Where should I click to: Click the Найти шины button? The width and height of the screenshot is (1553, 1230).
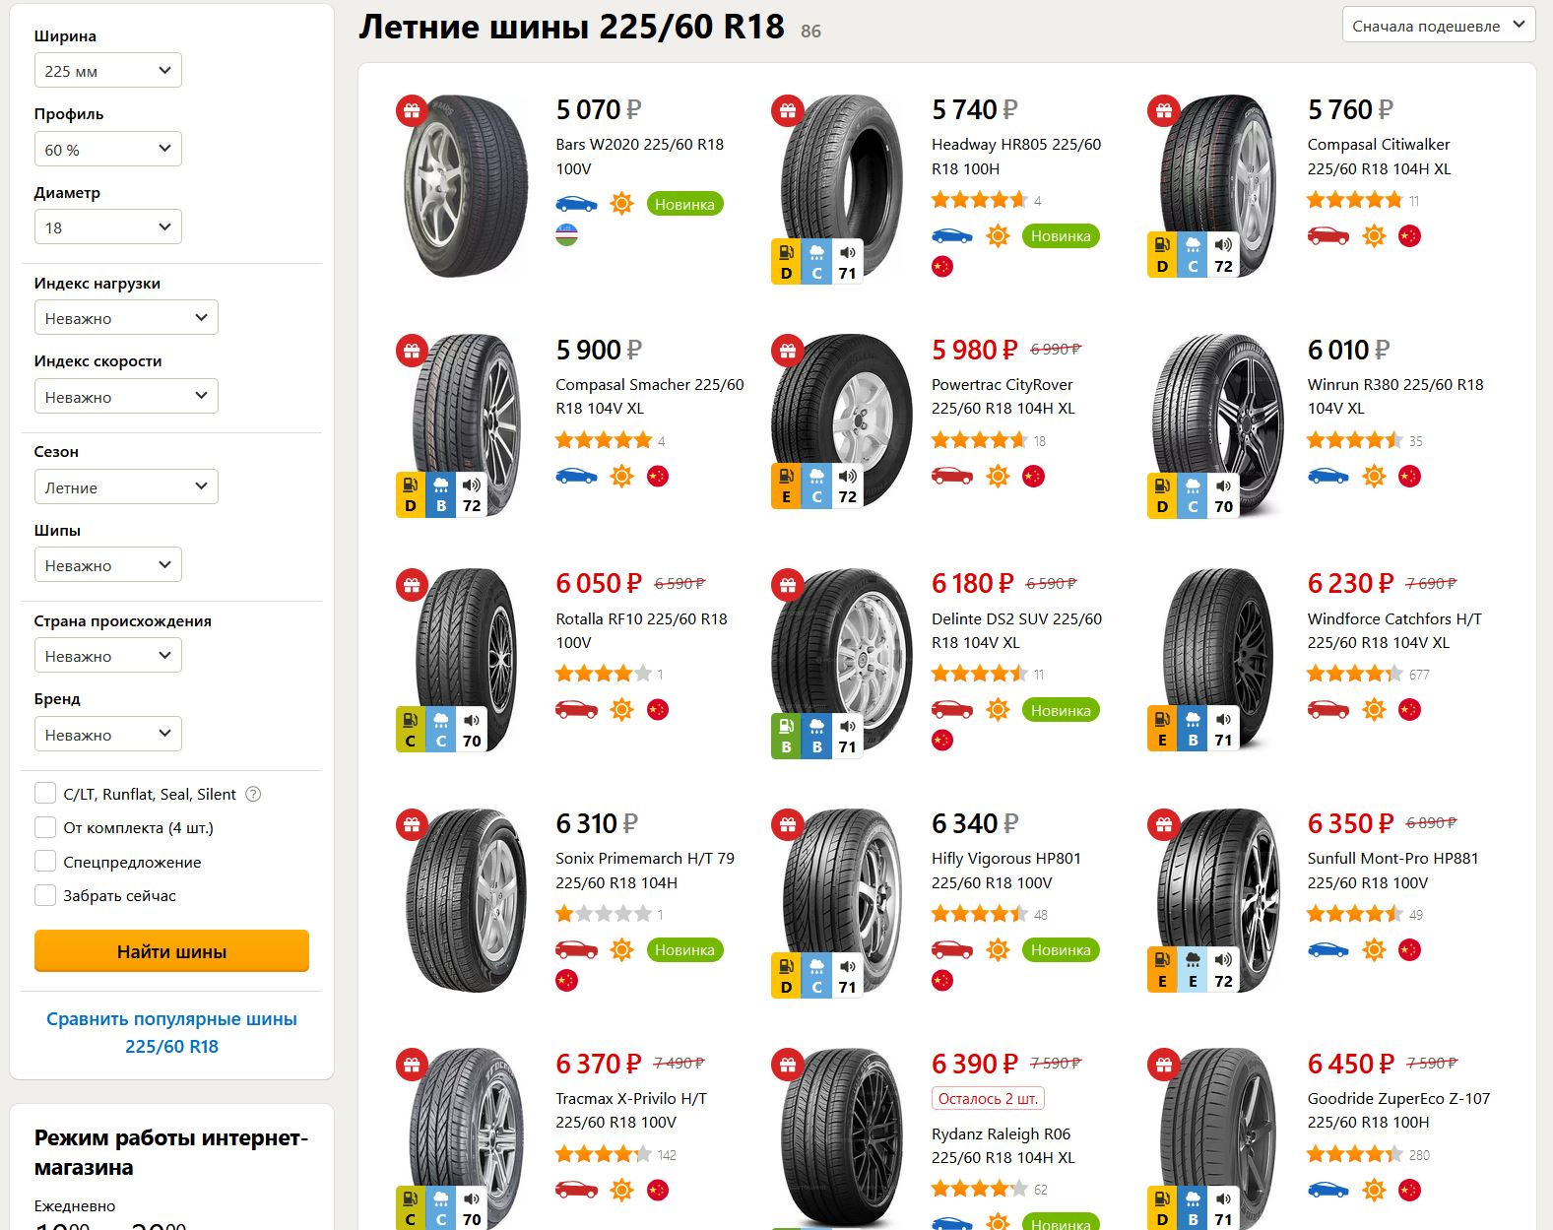[x=171, y=951]
